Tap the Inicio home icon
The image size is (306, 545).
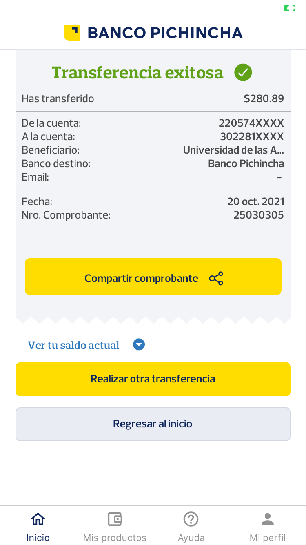point(38,519)
